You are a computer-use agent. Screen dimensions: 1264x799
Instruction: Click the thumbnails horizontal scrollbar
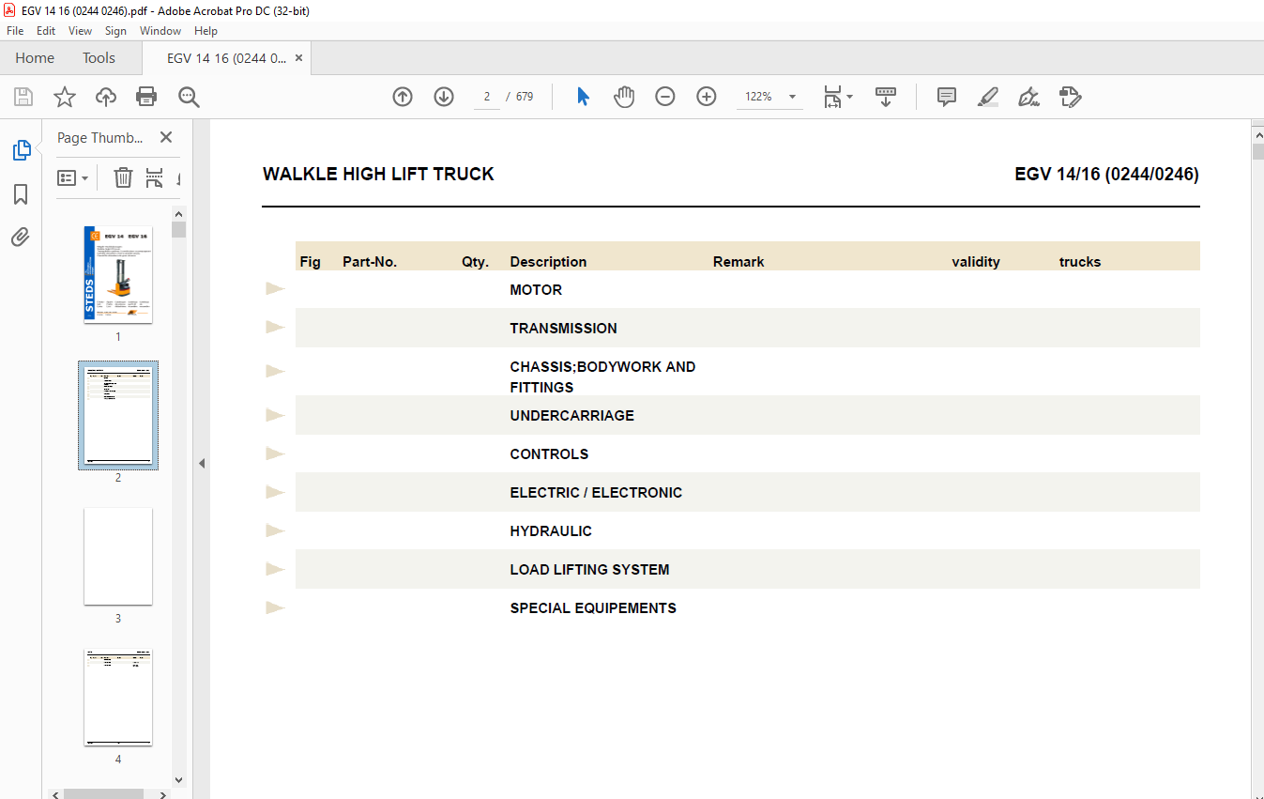point(103,794)
